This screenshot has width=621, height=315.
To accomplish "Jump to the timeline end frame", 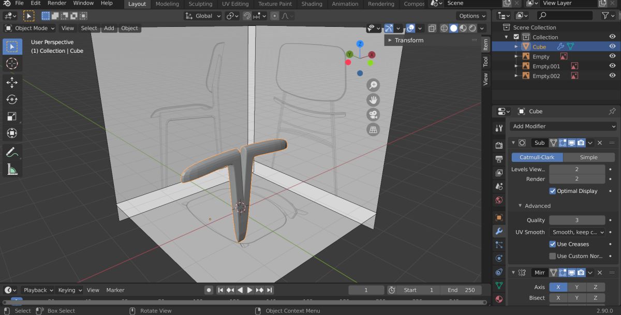I will coord(270,290).
